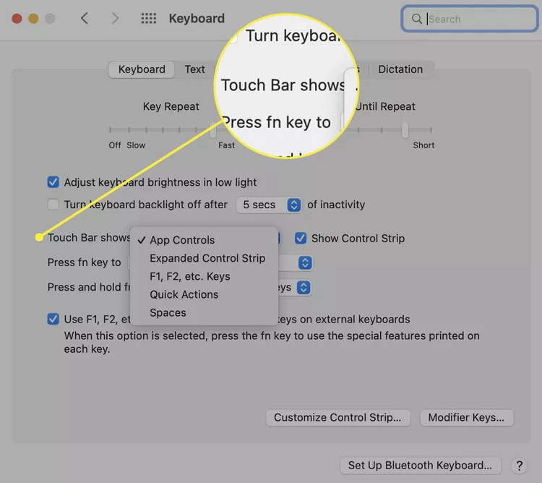Click the 'Fast' label under Key Repeat
The width and height of the screenshot is (542, 483).
[226, 145]
